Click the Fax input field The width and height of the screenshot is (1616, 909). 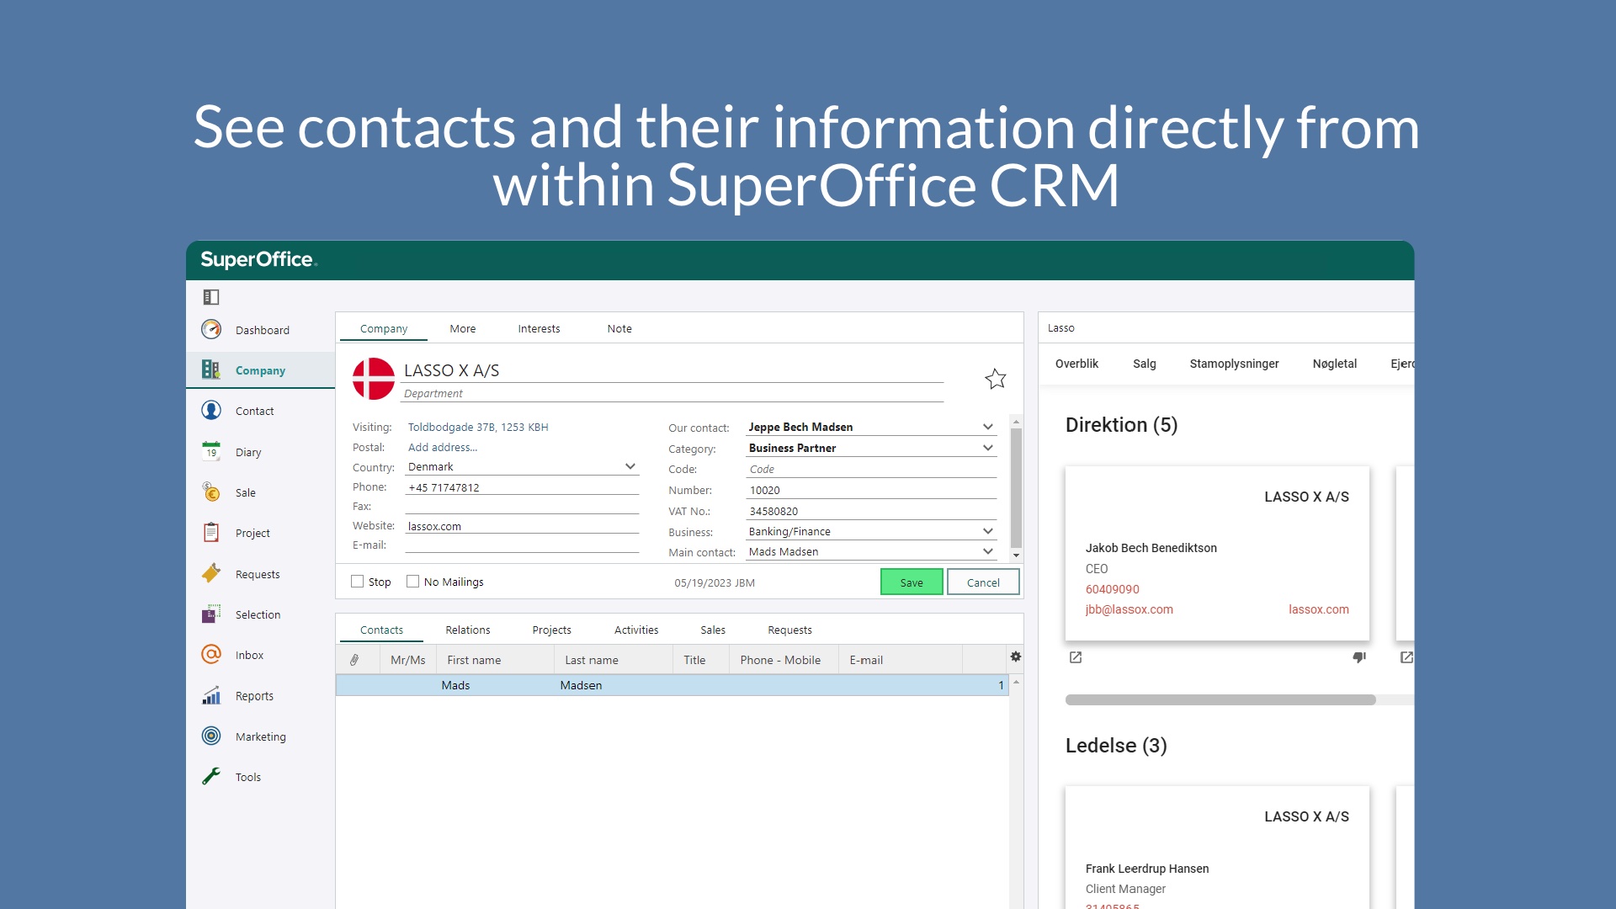(522, 507)
